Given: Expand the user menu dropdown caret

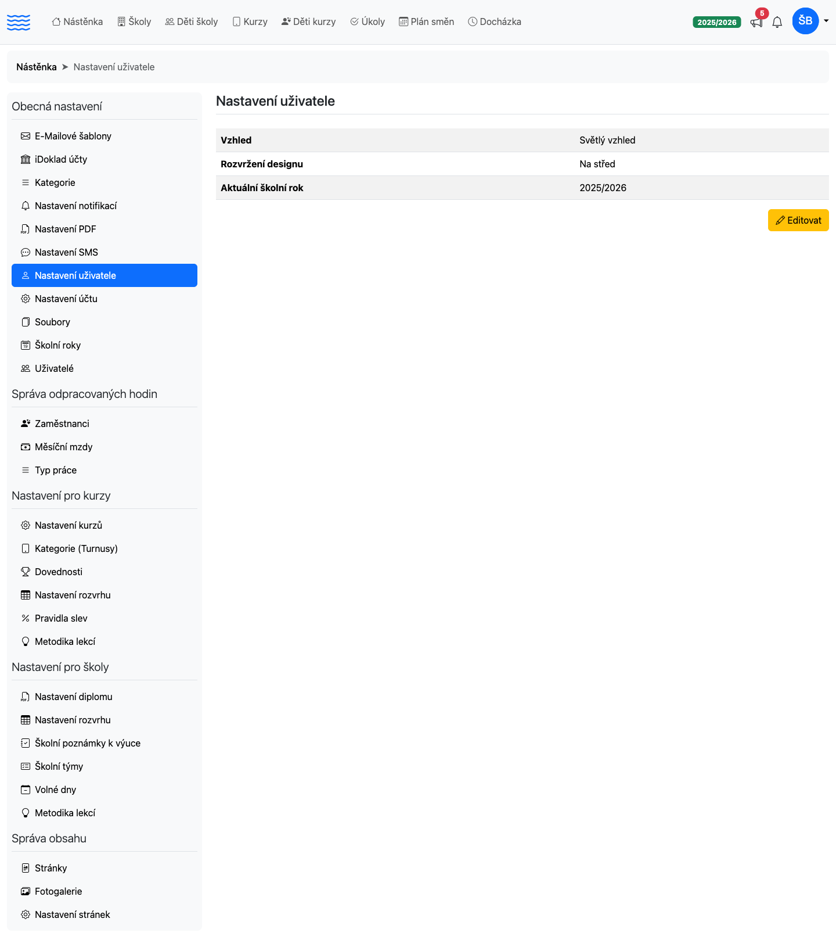Looking at the screenshot, I should [826, 21].
